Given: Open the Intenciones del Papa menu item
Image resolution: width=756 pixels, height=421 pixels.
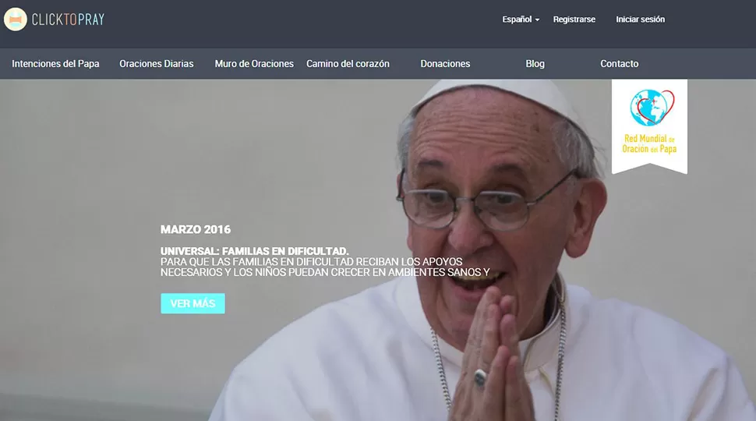Looking at the screenshot, I should pos(55,64).
